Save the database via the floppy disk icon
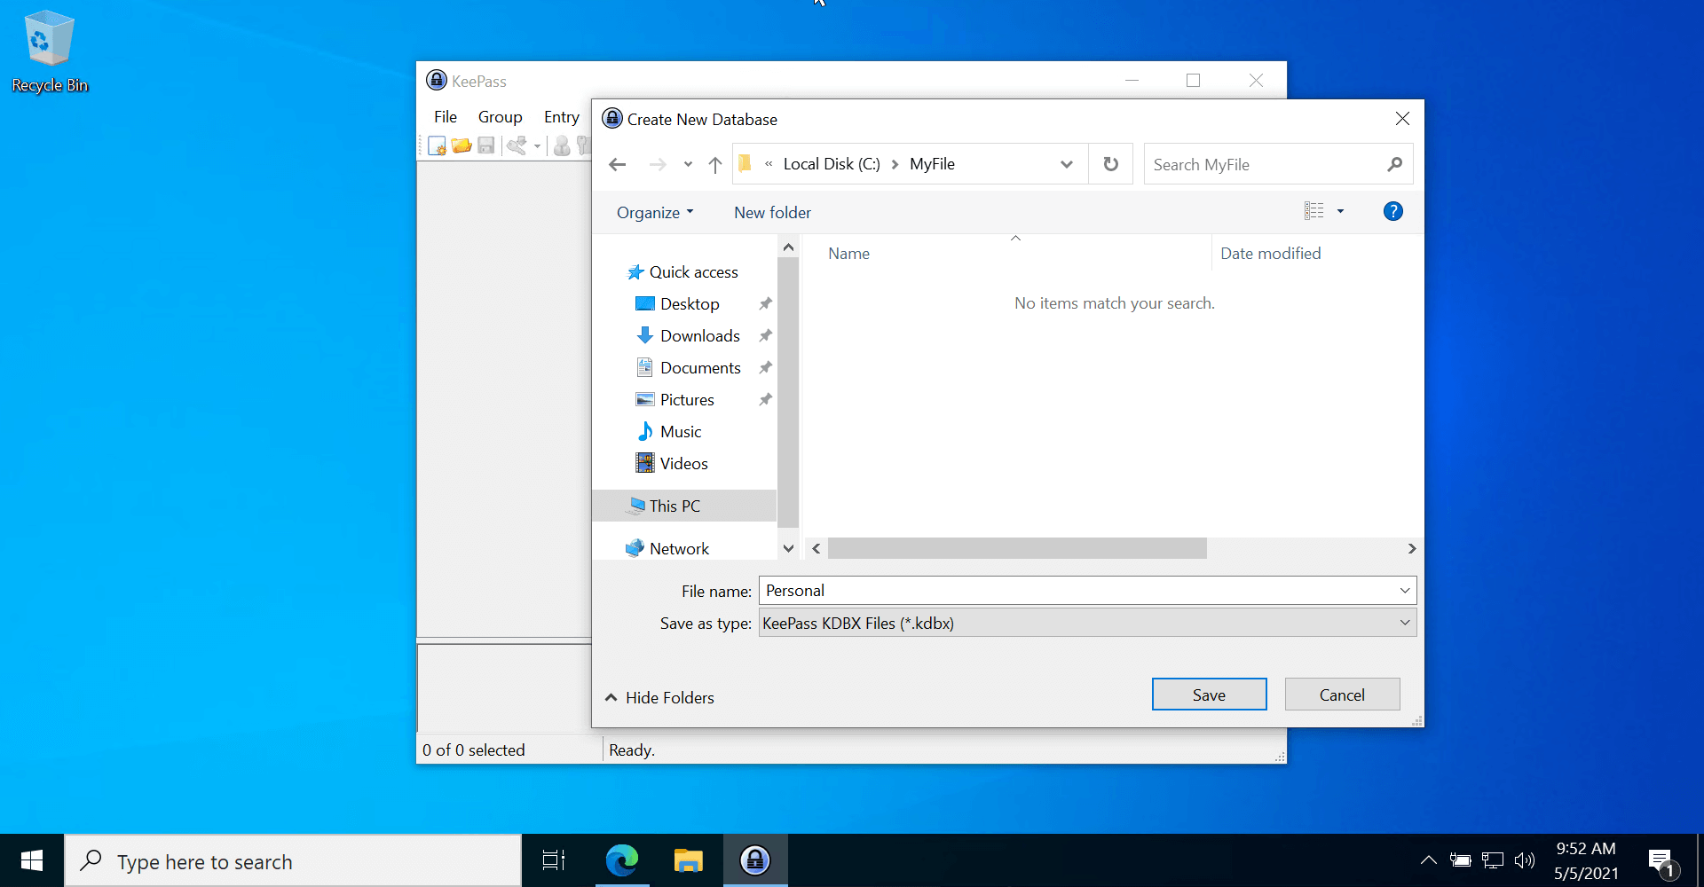Screen dimensions: 1704x887 485,145
